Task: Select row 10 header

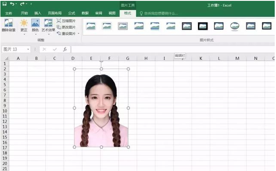Action: click(5, 111)
